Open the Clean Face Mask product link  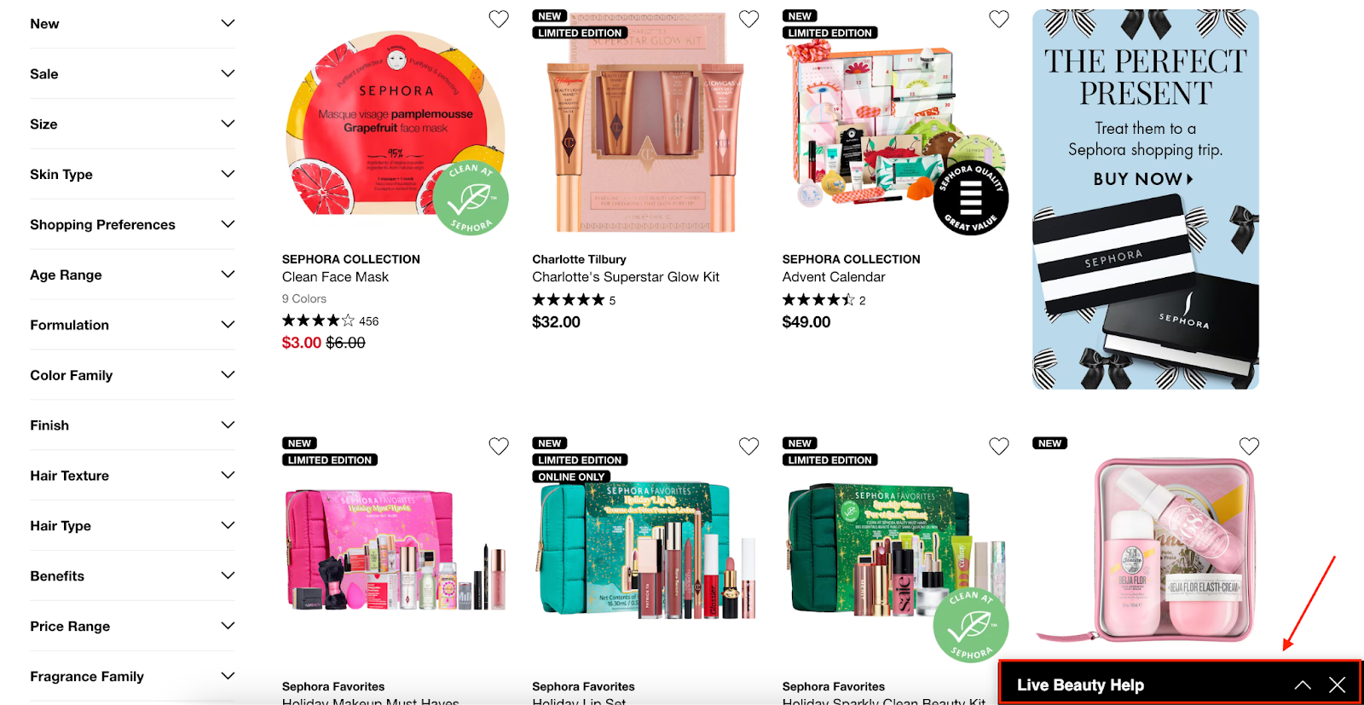click(x=335, y=277)
